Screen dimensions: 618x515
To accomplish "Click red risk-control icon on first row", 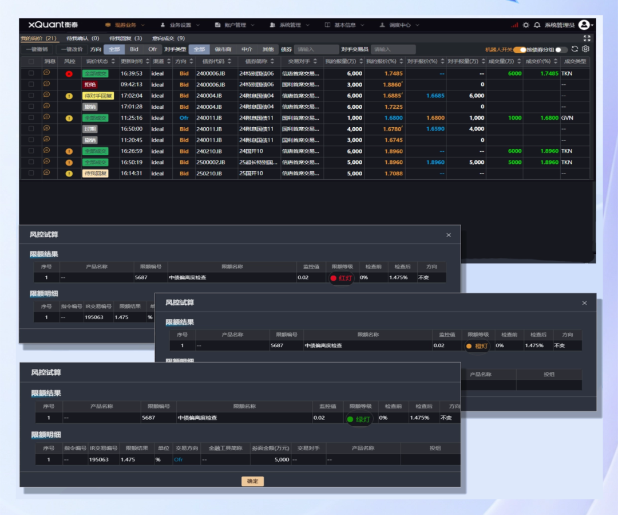I will point(69,74).
